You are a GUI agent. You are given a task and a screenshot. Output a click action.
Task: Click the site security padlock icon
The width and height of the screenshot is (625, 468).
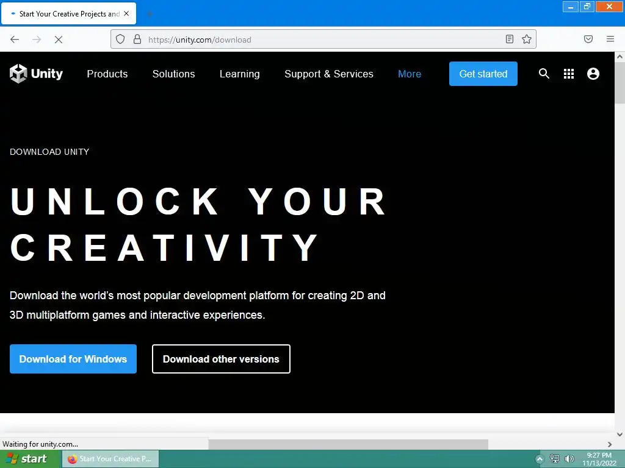[137, 39]
